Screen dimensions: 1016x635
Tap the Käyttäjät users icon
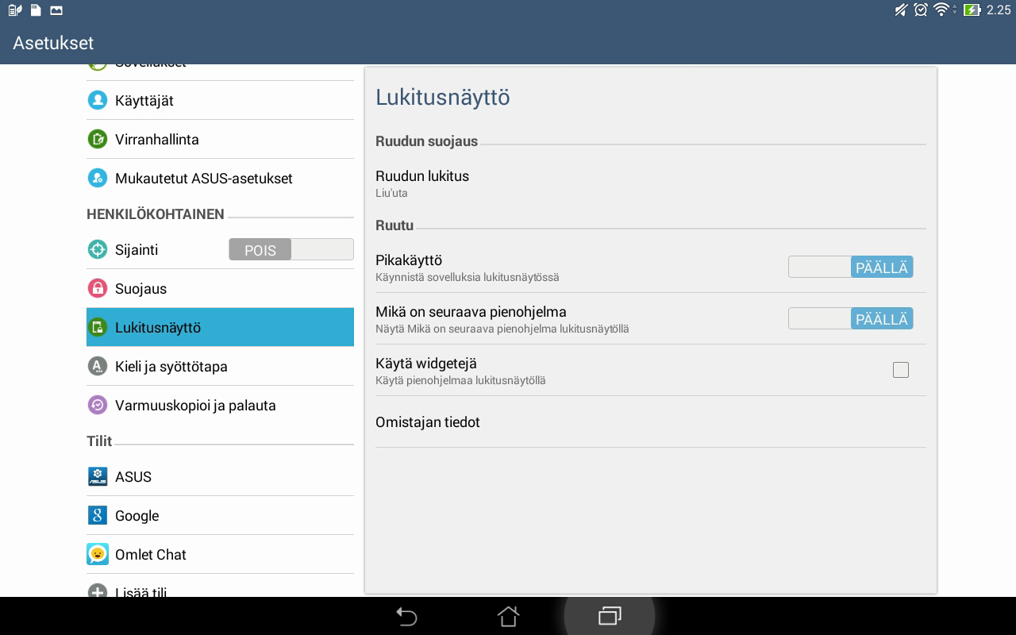97,100
